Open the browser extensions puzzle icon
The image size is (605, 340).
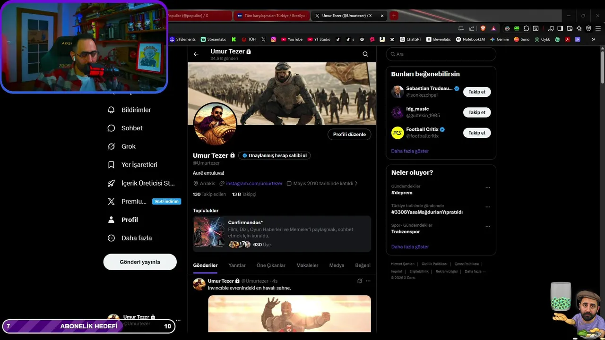pyautogui.click(x=526, y=28)
